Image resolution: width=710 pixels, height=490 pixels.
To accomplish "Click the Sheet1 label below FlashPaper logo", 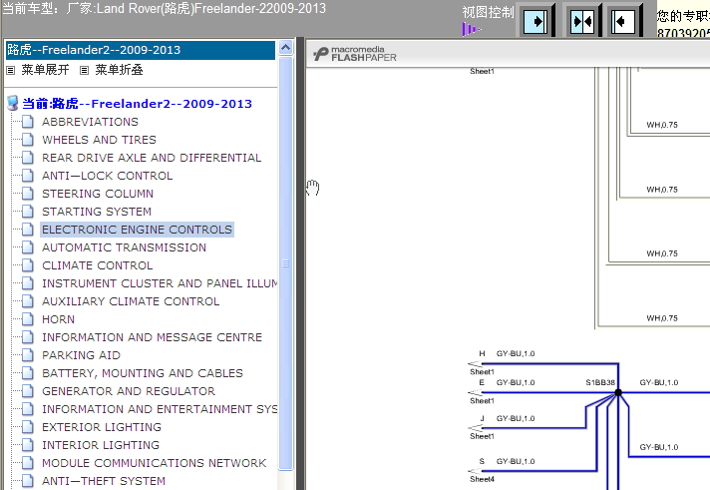I will point(483,71).
